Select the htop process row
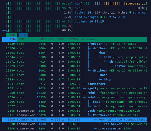Screen dimensions: 151x131 [x=75, y=79]
